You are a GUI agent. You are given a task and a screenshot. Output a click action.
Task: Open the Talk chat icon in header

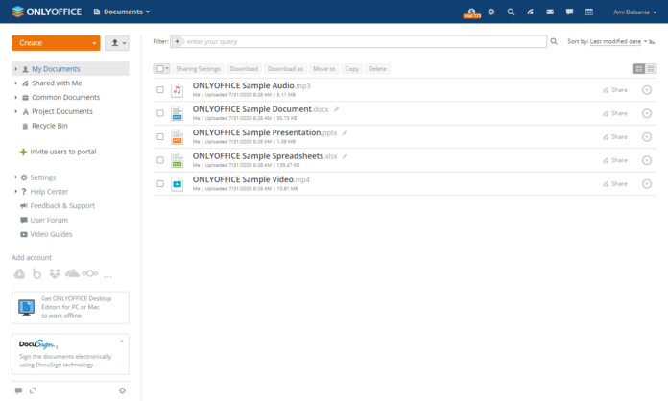[570, 12]
